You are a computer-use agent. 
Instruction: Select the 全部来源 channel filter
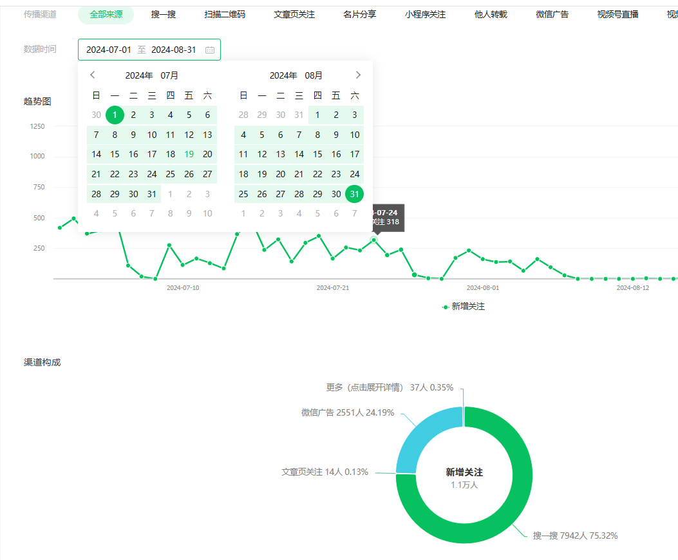pyautogui.click(x=106, y=14)
